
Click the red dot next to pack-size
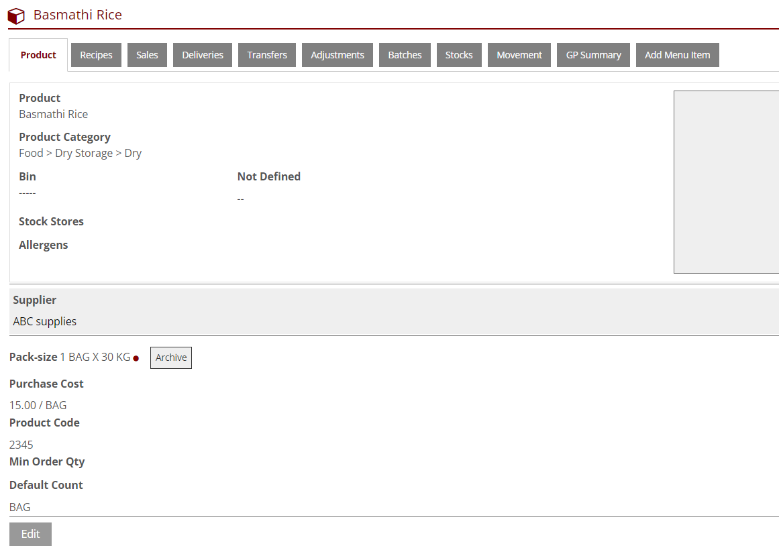(136, 358)
